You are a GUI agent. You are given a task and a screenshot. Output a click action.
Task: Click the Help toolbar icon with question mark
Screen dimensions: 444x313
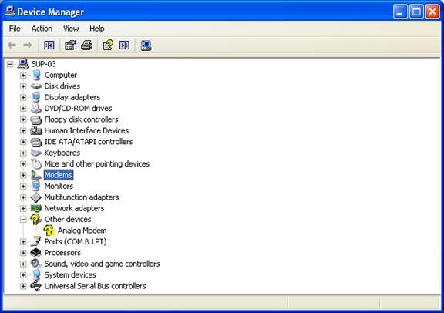(108, 45)
